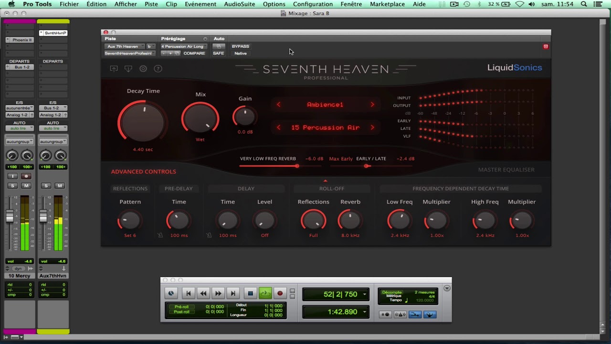The height and width of the screenshot is (344, 611).
Task: Click Return to Zero transport button
Action: tap(189, 293)
